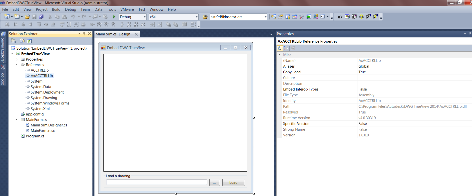472x196 pixels.
Task: Click the Align Tops layout icon
Action: 39,24
